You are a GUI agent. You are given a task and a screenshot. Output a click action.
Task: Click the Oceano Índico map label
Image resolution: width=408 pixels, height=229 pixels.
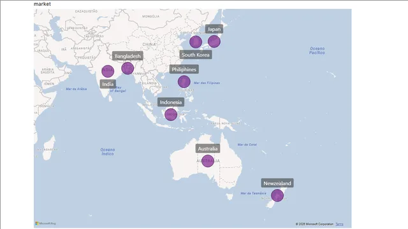click(x=108, y=151)
